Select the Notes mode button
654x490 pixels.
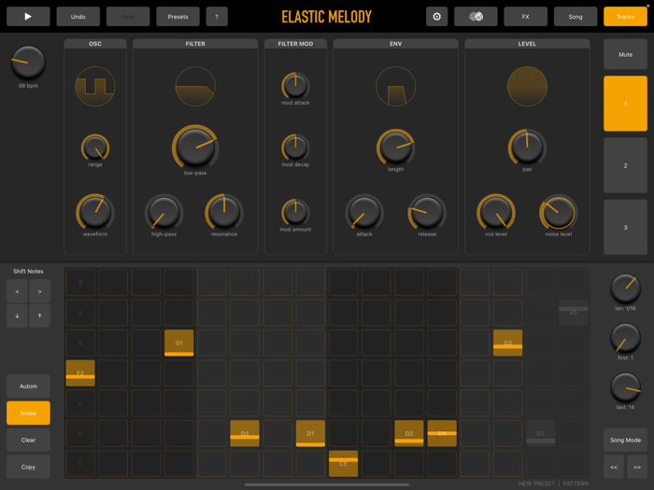coord(28,413)
